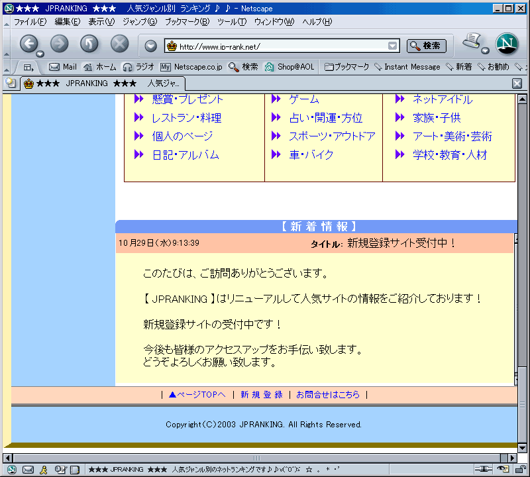
Task: Open the 編集(E) menu
Action: (x=68, y=22)
